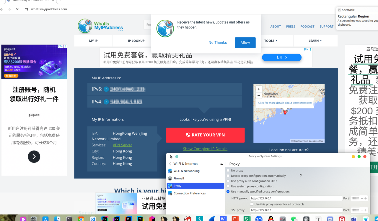Increase the SSL proxy port value
378x221 pixels.
366,210
